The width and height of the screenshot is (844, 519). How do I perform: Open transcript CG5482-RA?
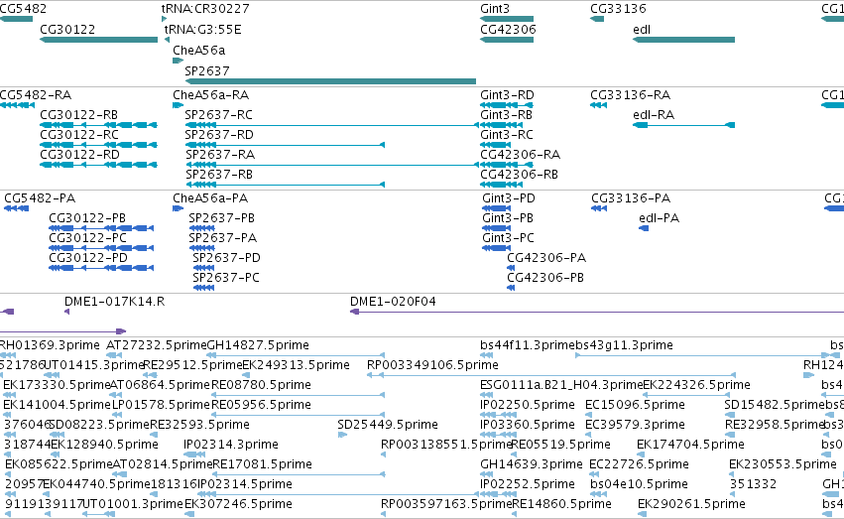(x=36, y=95)
